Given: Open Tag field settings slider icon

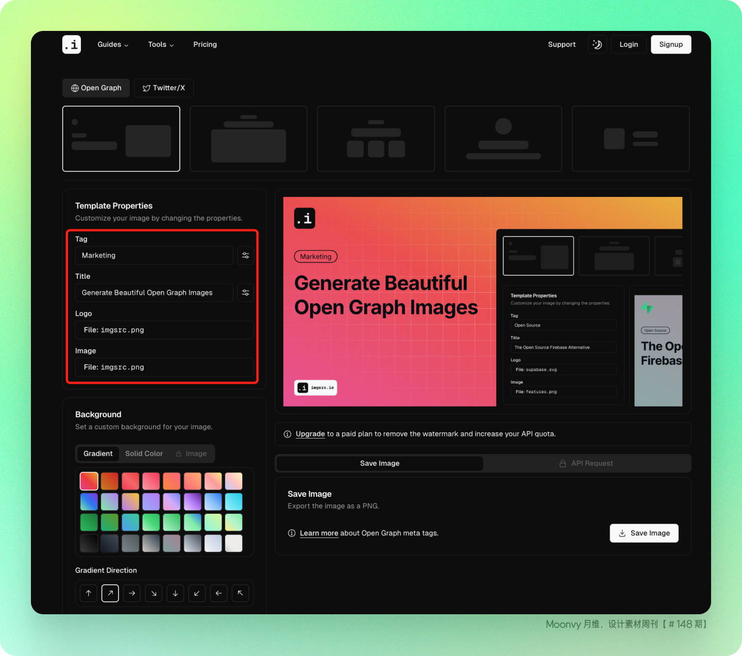Looking at the screenshot, I should [246, 256].
